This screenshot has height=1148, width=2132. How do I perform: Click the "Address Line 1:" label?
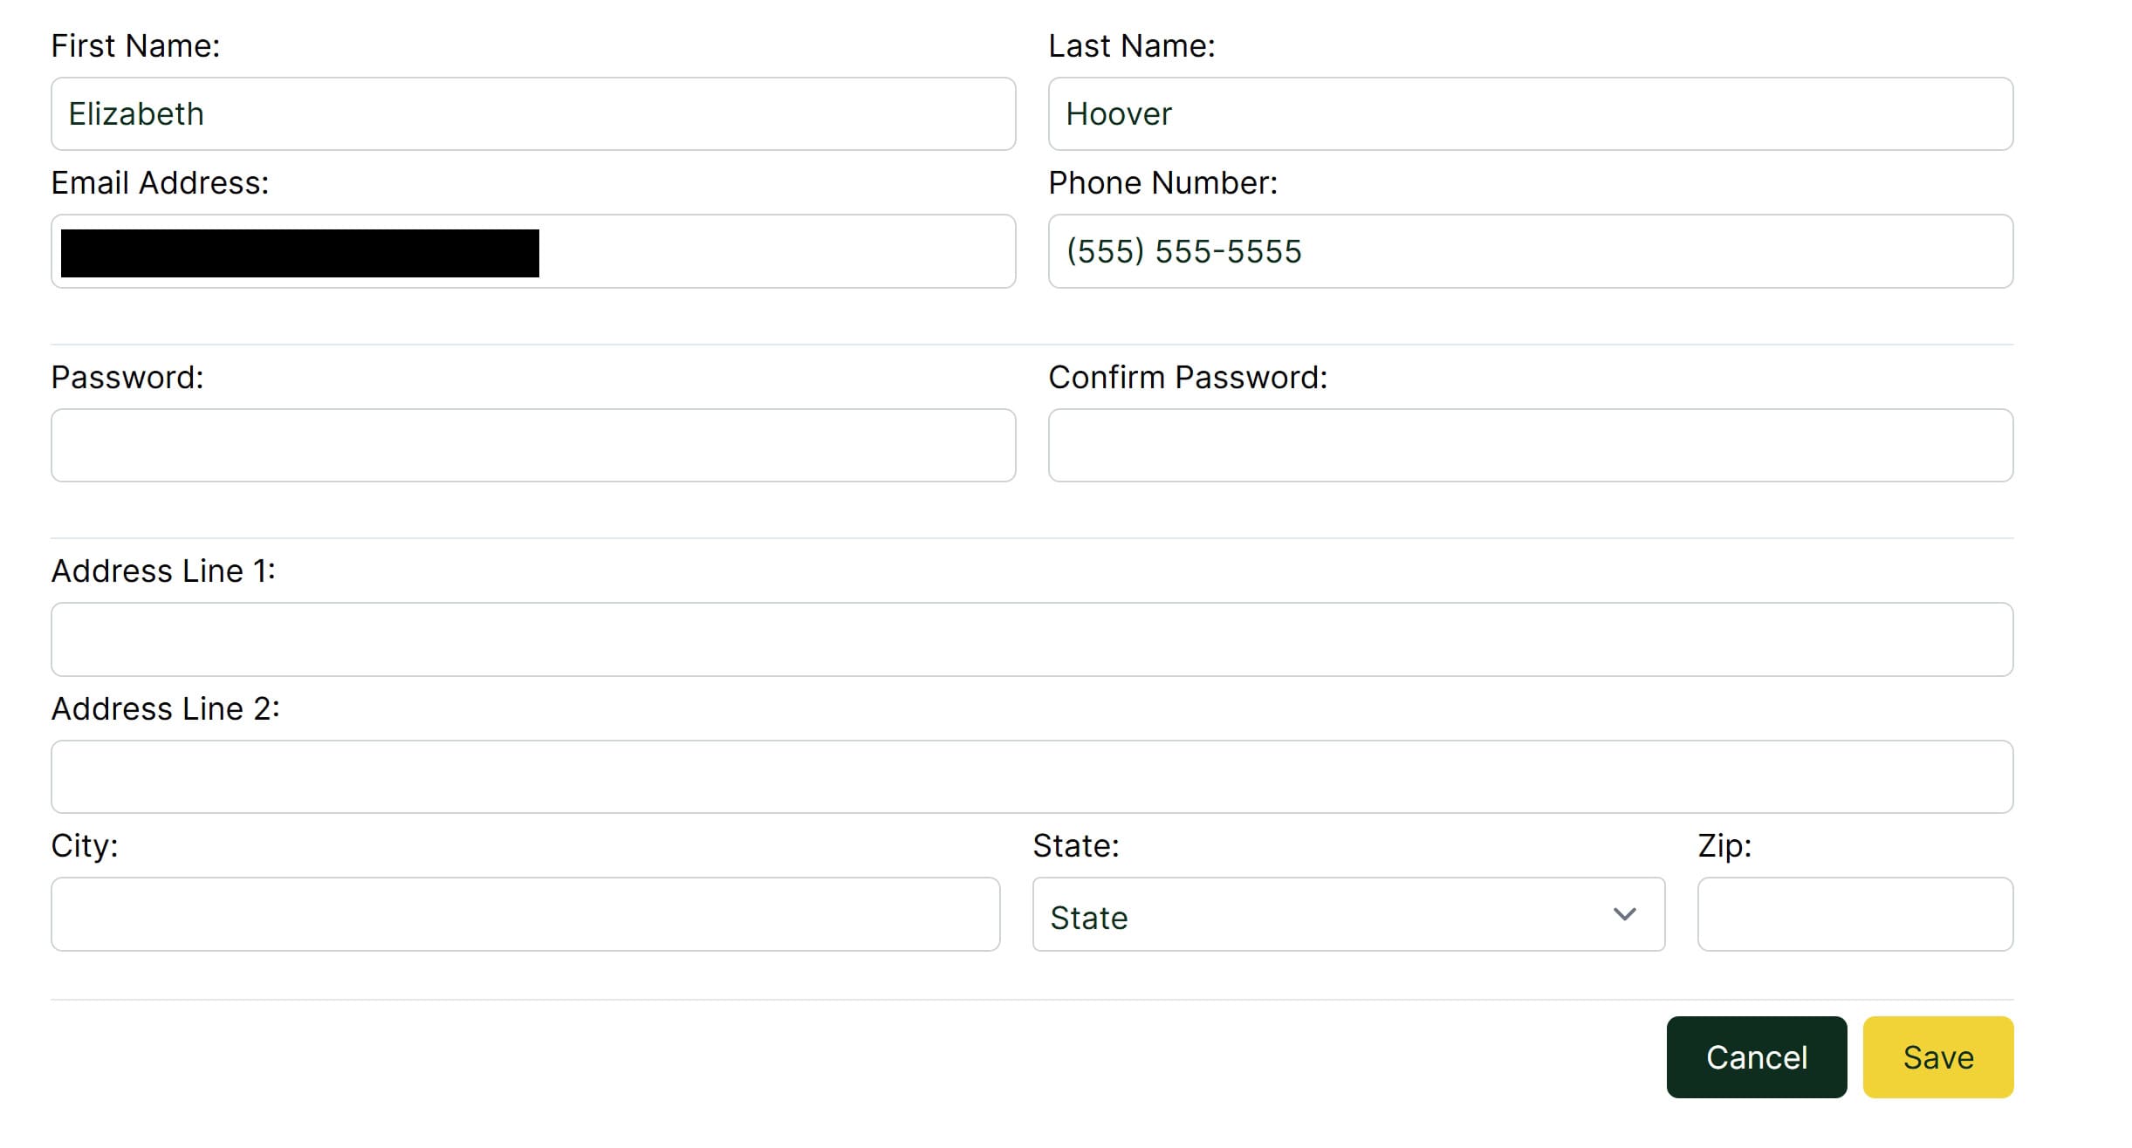pos(163,571)
